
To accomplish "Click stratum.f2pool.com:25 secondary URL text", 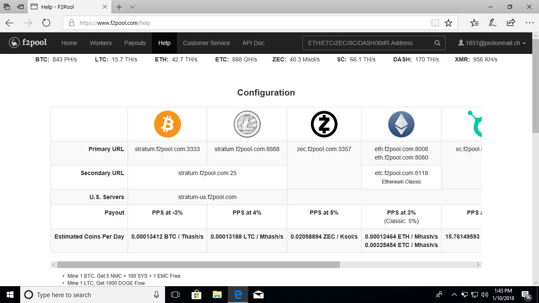I will pos(207,173).
